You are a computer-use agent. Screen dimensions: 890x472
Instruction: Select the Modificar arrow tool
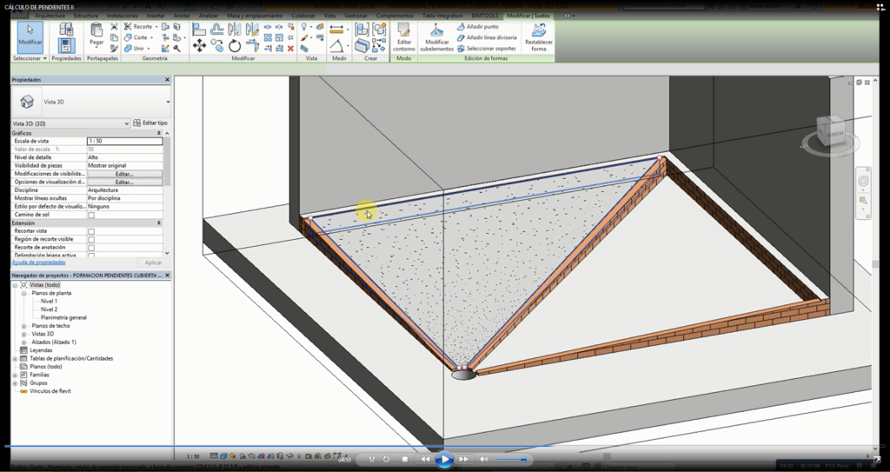pos(30,34)
